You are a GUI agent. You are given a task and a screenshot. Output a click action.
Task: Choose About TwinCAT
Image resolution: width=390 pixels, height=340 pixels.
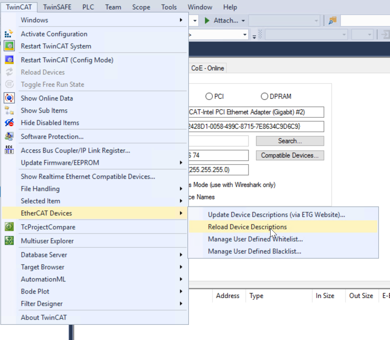94,317
